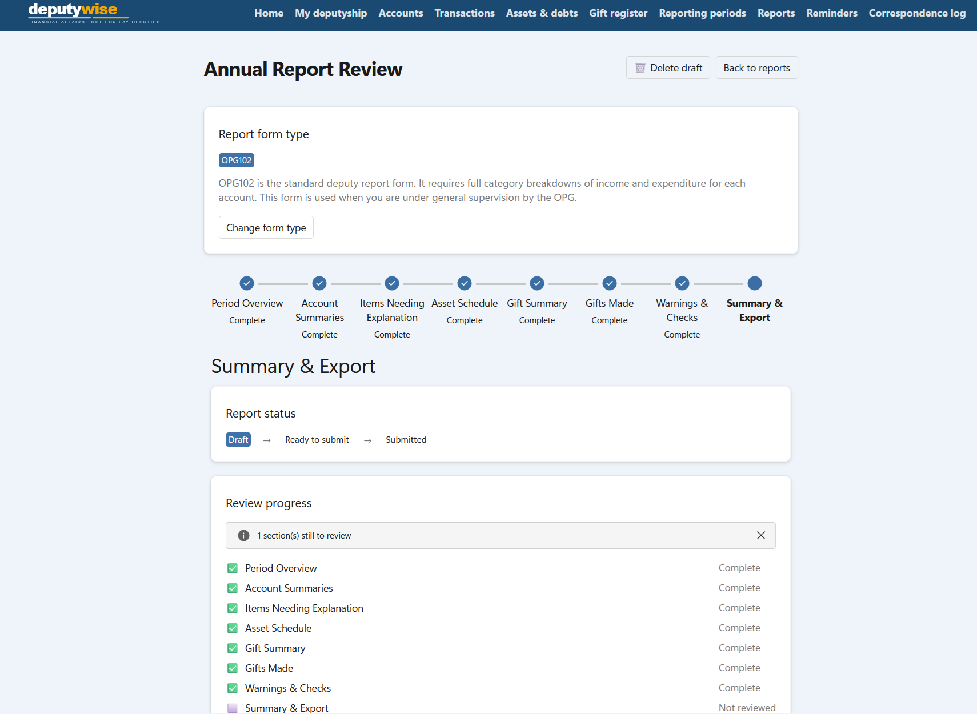This screenshot has width=977, height=714.
Task: Open the Accounts section
Action: (401, 13)
